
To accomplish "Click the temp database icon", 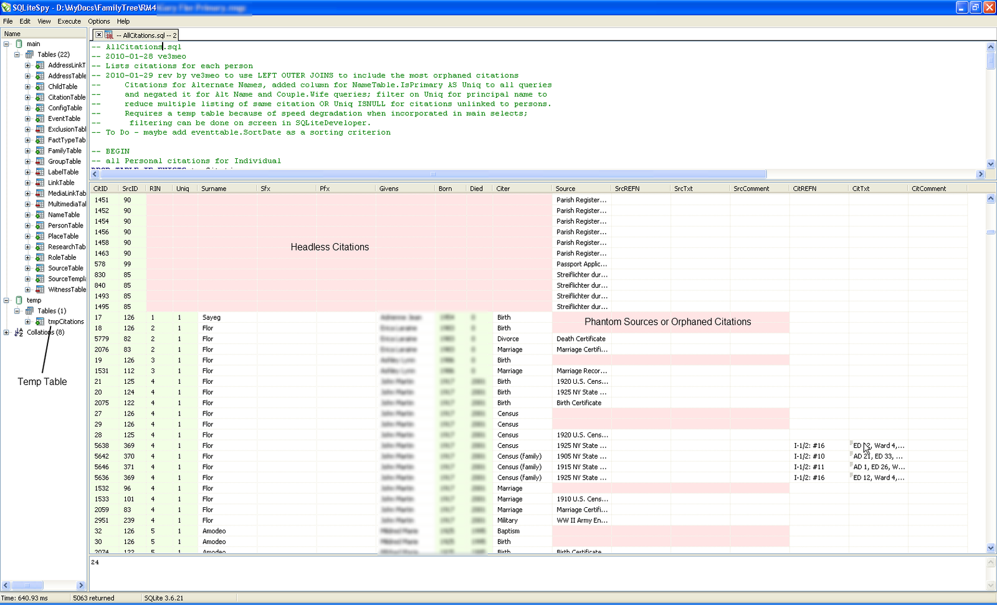I will (19, 300).
